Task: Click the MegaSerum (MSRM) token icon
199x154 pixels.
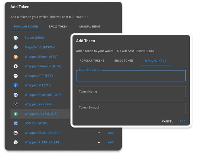Action: coord(16,47)
